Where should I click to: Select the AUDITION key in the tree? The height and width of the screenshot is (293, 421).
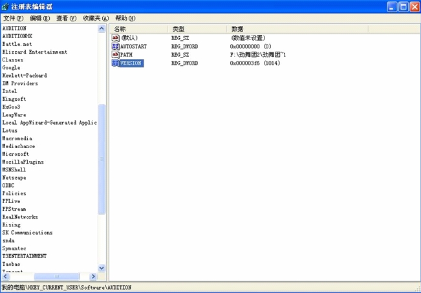(x=14, y=28)
